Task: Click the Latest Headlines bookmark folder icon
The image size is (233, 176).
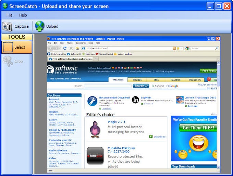Action: click(115, 54)
